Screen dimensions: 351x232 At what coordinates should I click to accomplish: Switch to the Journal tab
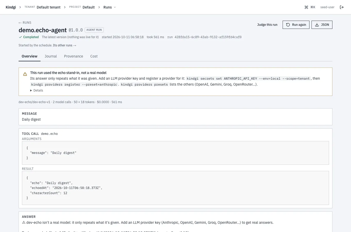click(51, 56)
